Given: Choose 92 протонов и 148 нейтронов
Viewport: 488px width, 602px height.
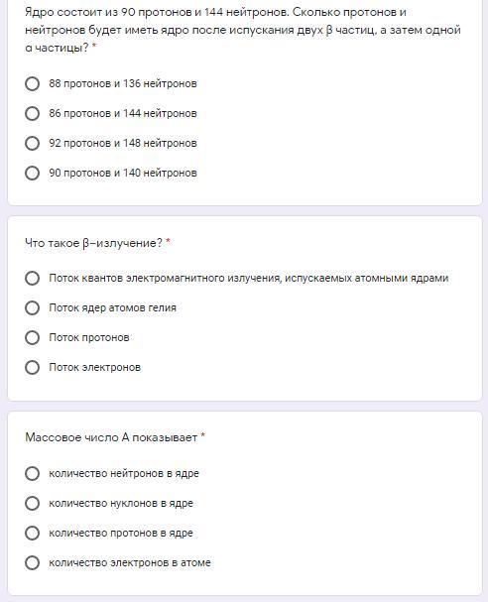Looking at the screenshot, I should pyautogui.click(x=33, y=143).
